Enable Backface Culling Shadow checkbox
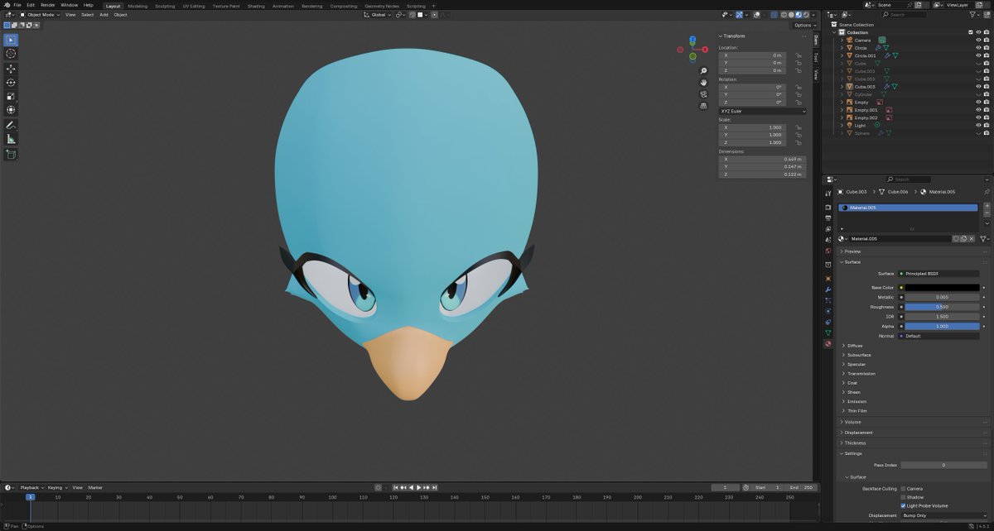The image size is (994, 531). point(903,497)
